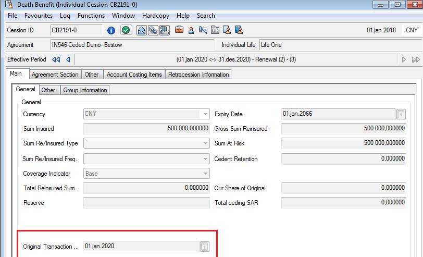Expand the Currency dropdown
Screen dimensions: 423x257
click(x=205, y=114)
